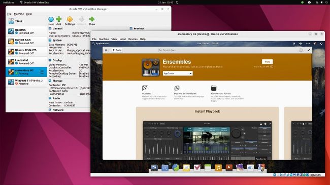Open the Videos app in the dock

coord(229,168)
